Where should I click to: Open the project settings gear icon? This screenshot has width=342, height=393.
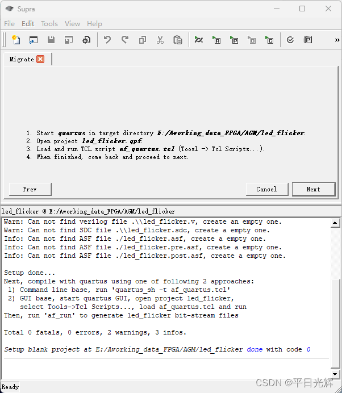(86, 40)
